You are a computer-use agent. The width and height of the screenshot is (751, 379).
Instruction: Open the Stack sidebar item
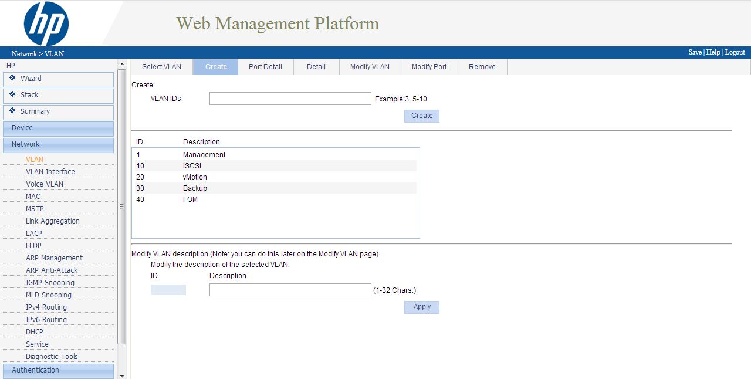point(58,95)
